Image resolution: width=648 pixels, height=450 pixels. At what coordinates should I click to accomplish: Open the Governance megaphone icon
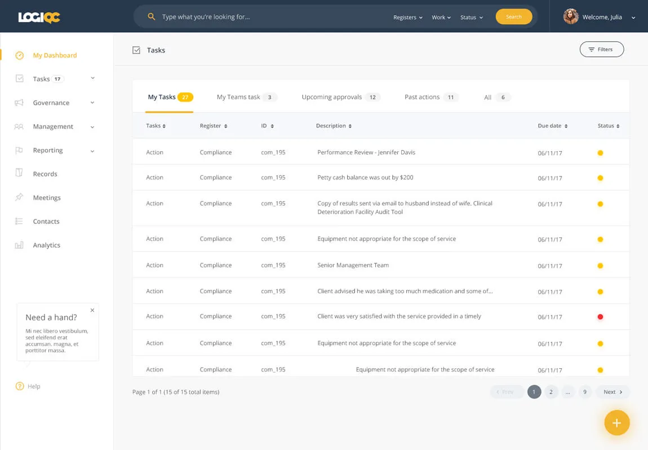[20, 102]
